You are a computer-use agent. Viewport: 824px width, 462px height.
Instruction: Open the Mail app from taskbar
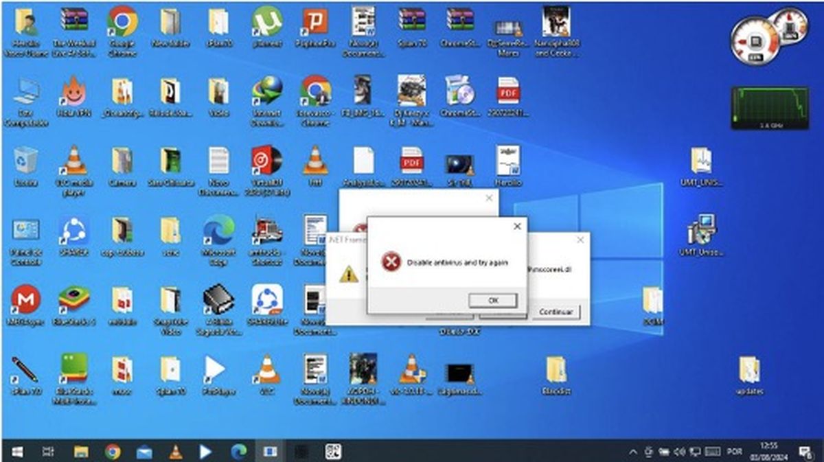click(144, 451)
